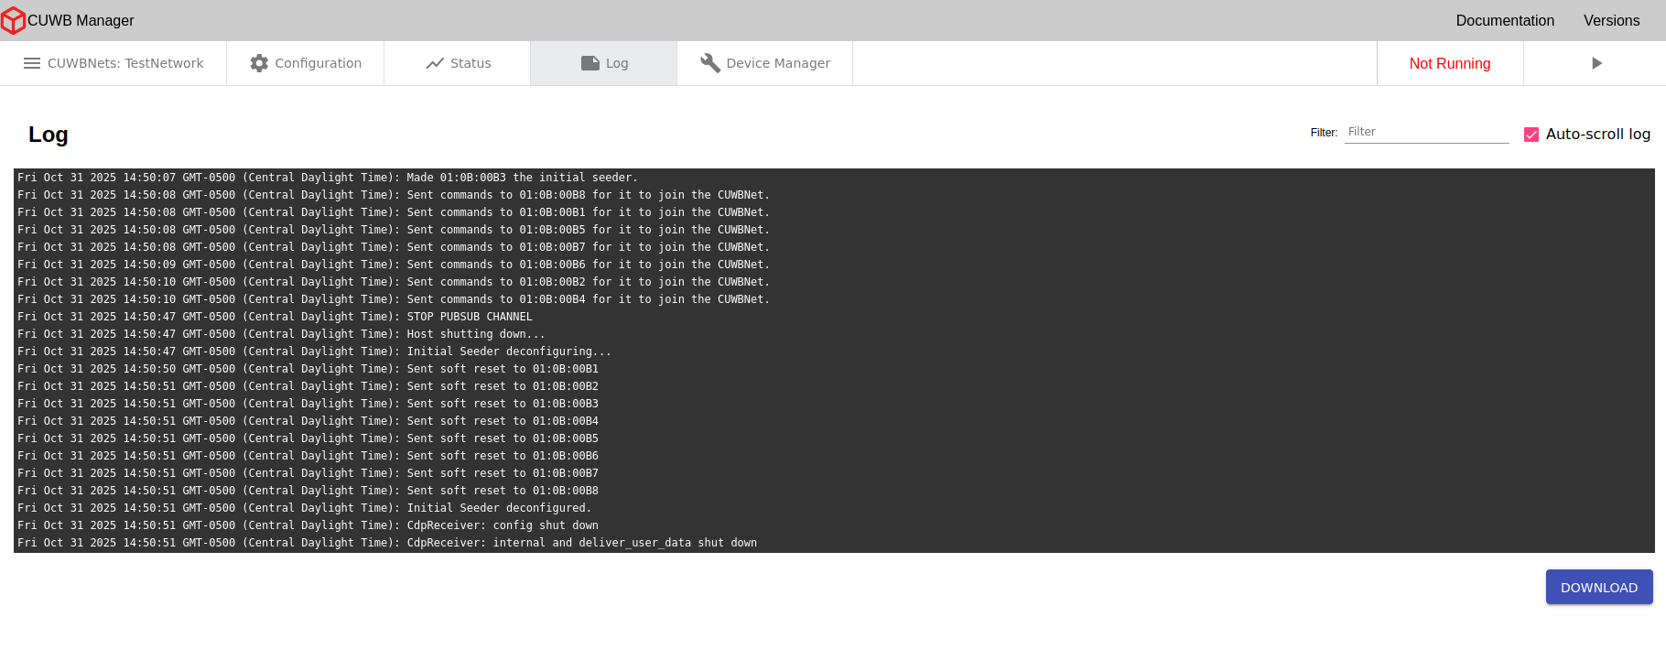Click the CUWB Manager cube logo

coord(13,20)
